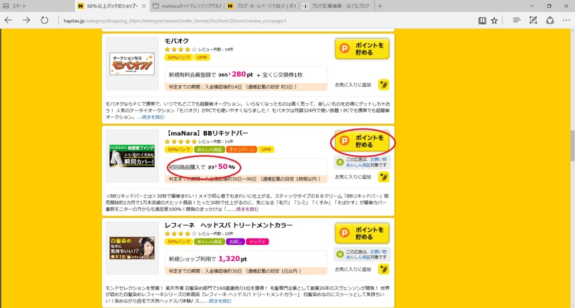Click the あんしん保証 tag on maNara
This screenshot has height=308, width=575.
209,149
